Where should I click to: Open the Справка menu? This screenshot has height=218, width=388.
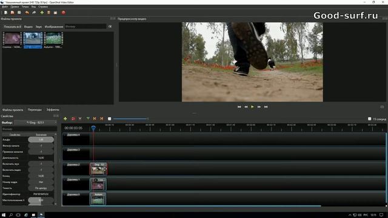tap(43, 7)
